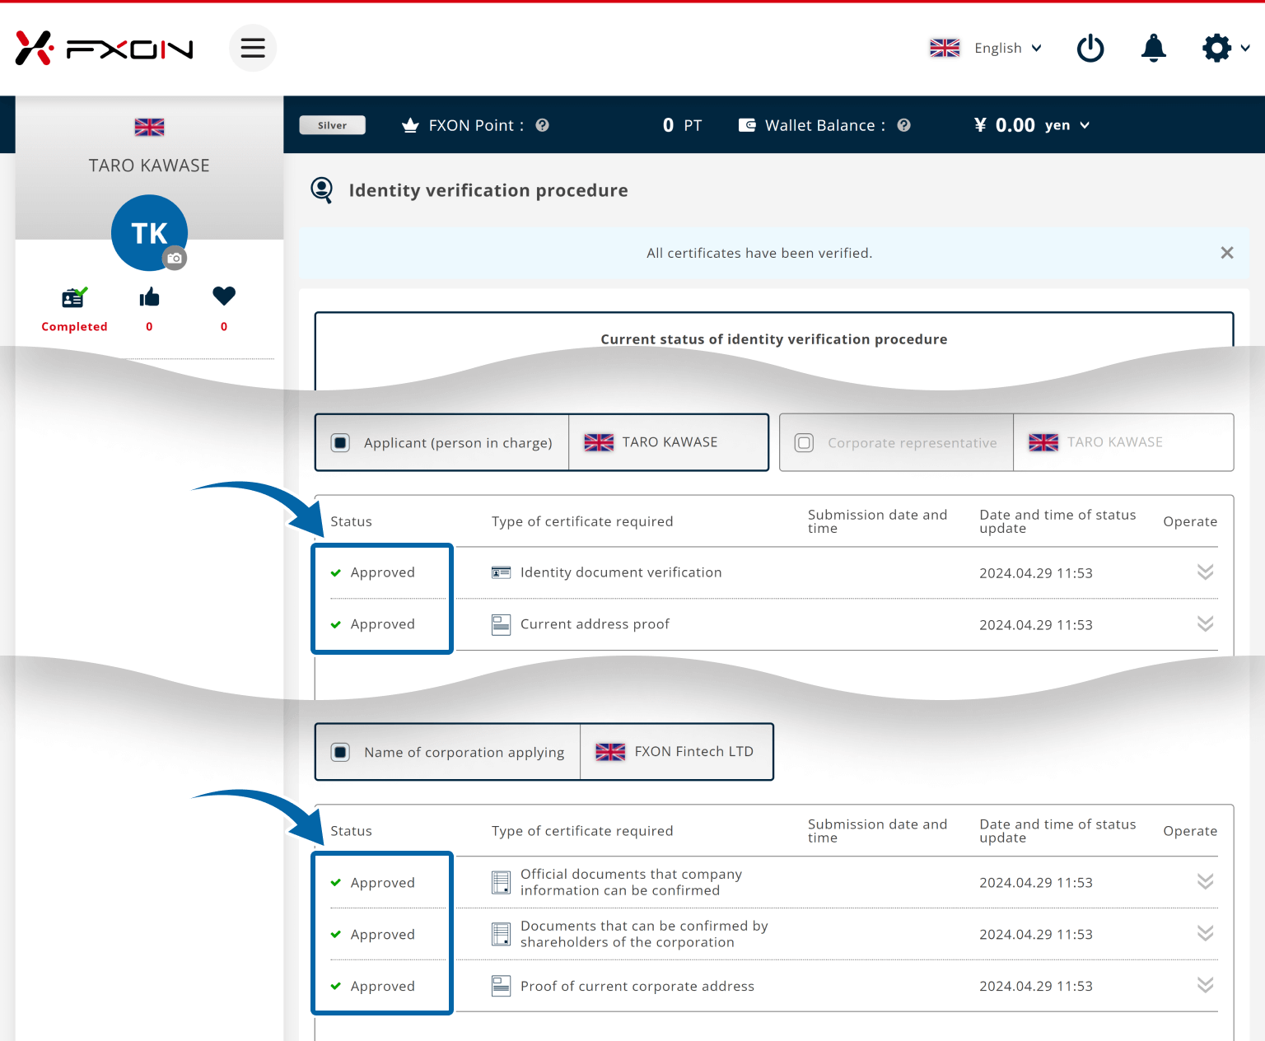Click the Silver rank badge
Viewport: 1265px width, 1041px height.
[332, 125]
